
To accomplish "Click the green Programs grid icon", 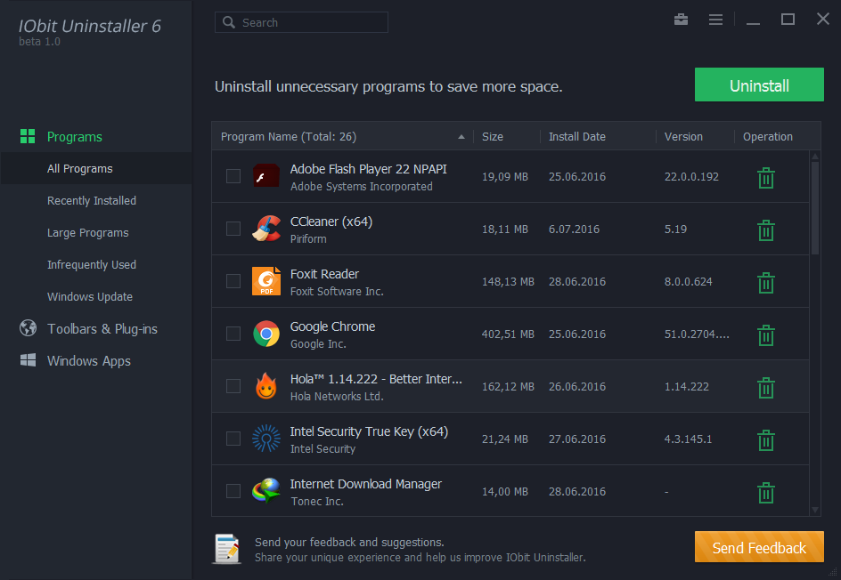I will (x=28, y=136).
